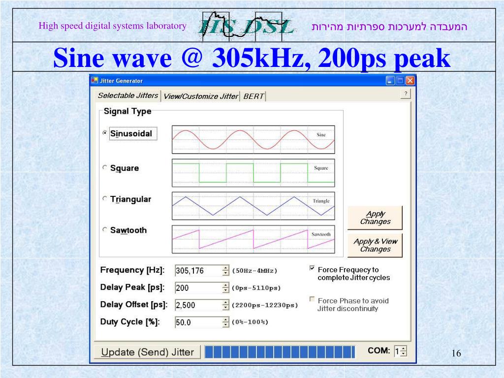Click the 'Delay Peak [ps]:' label

click(x=132, y=287)
